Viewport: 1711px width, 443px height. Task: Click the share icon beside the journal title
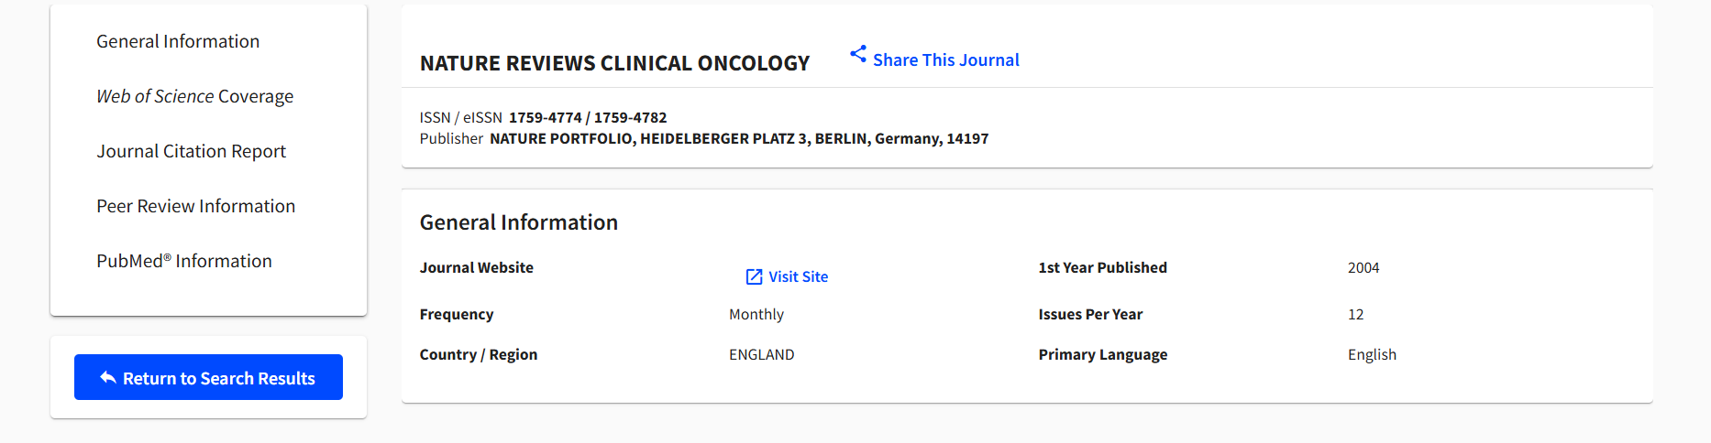857,55
